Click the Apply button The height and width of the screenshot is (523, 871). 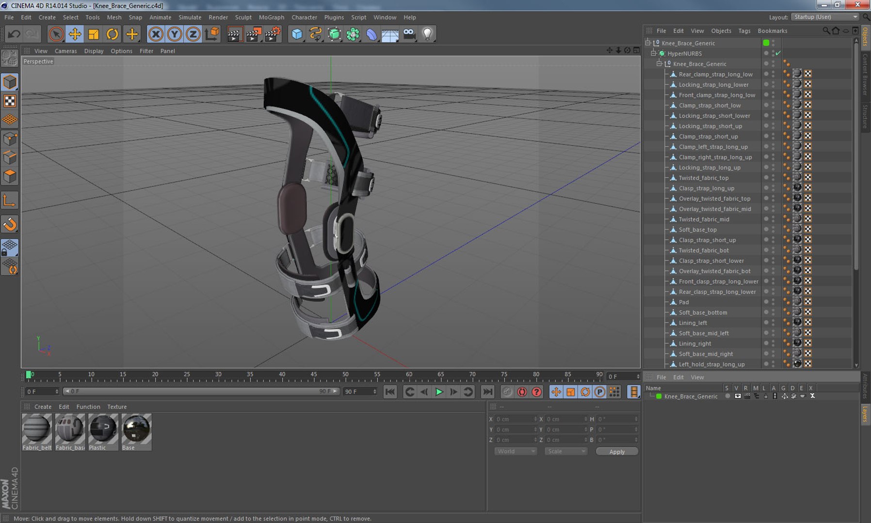617,451
